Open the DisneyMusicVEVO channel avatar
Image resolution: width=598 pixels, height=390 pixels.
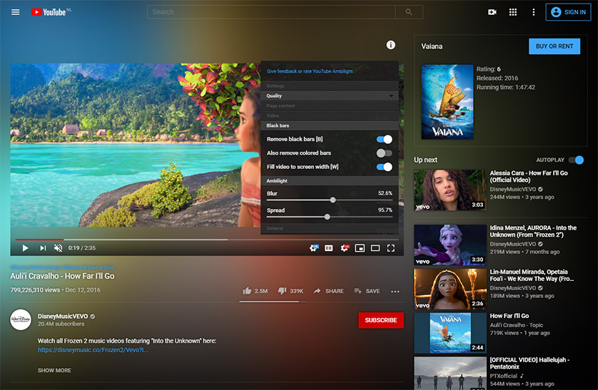(x=21, y=319)
